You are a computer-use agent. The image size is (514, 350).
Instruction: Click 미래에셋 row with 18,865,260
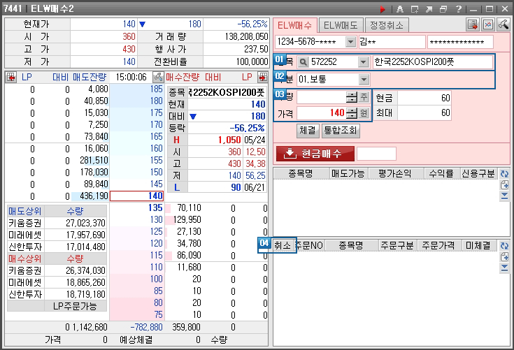coord(57,282)
